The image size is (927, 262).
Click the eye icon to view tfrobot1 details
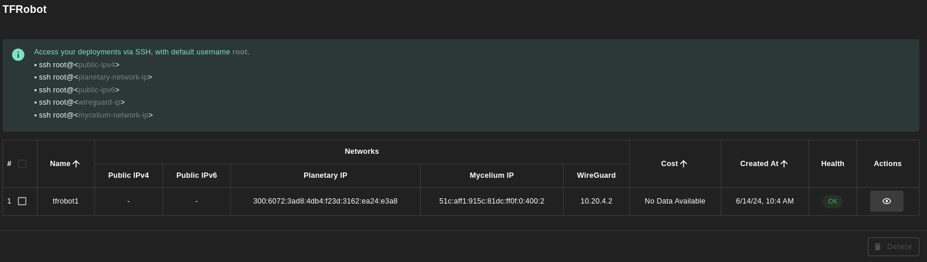click(x=887, y=201)
